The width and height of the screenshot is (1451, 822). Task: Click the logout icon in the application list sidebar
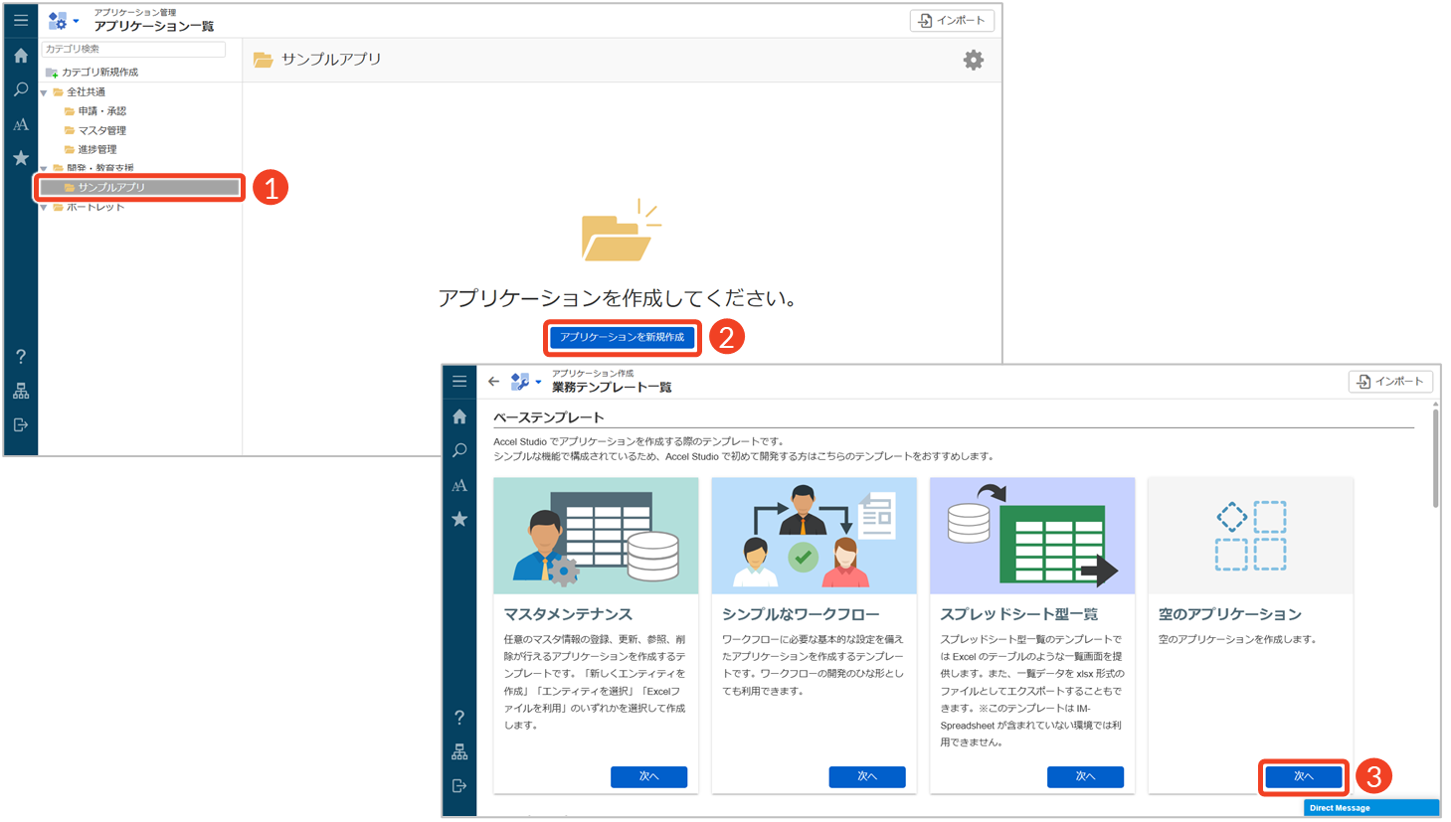click(21, 425)
